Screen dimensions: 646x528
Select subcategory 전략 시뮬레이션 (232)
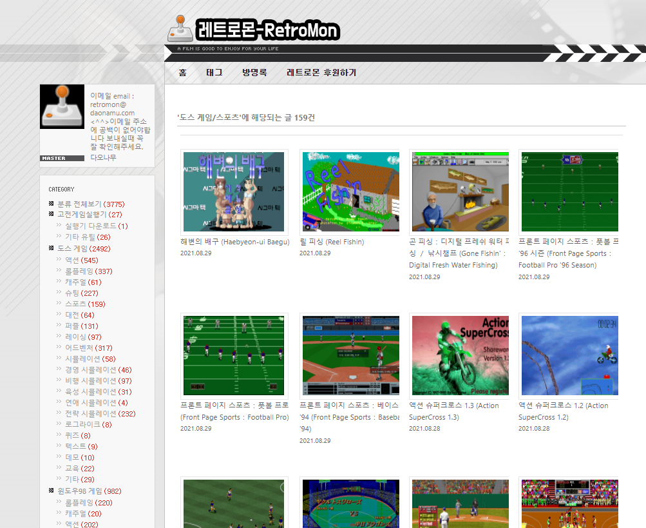tap(100, 414)
